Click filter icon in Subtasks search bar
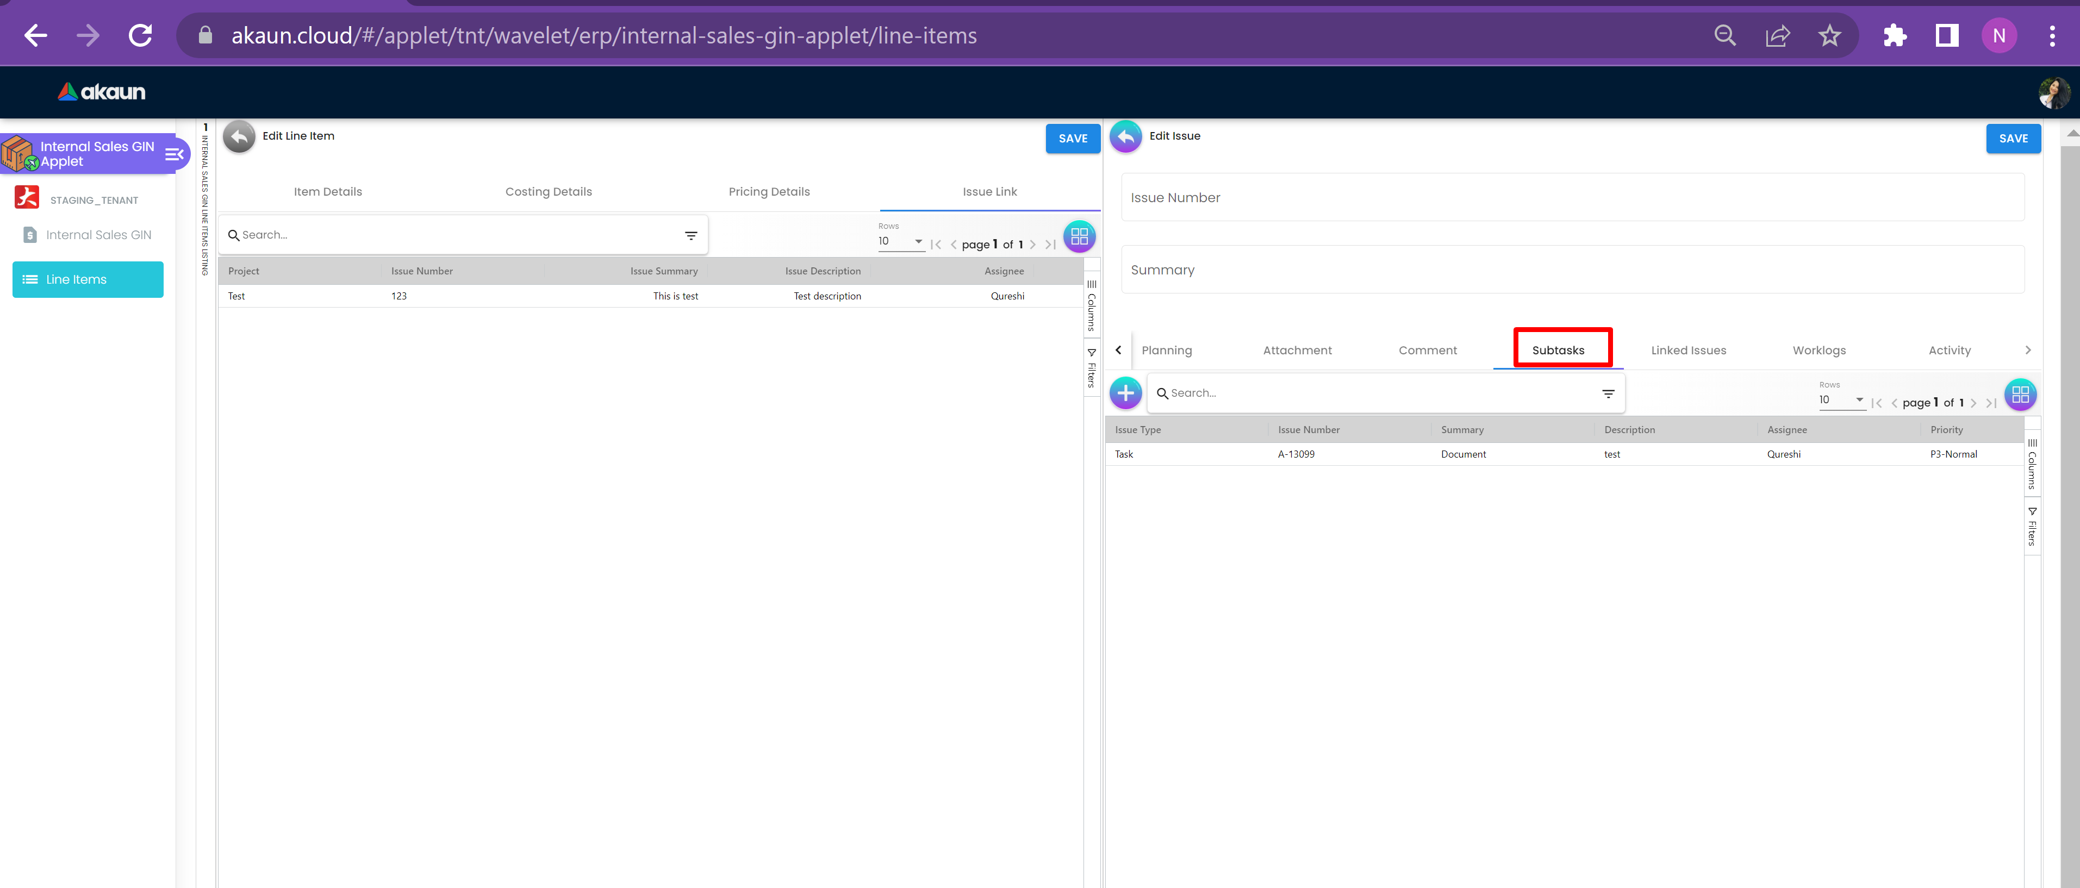 point(1608,394)
